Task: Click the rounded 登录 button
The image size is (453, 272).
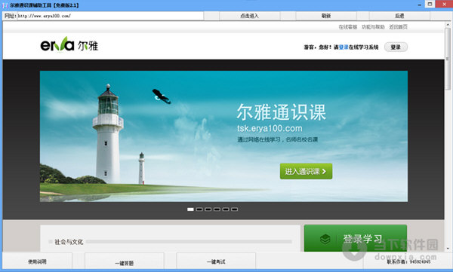Action: click(396, 47)
